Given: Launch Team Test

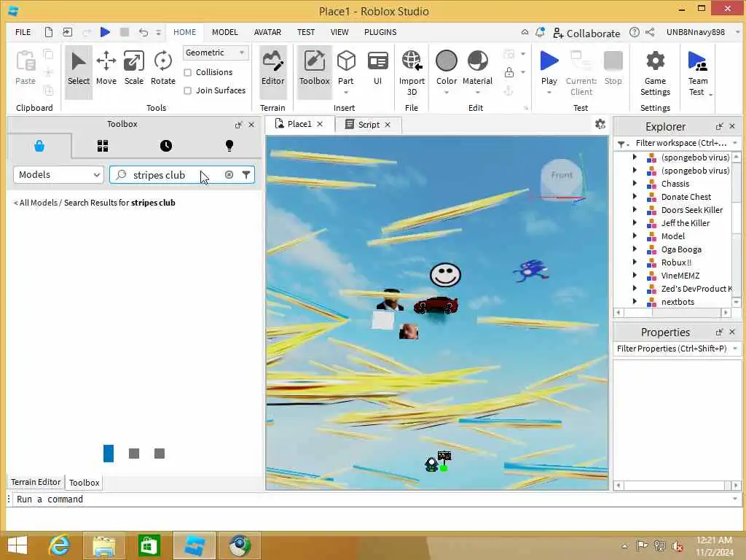Looking at the screenshot, I should (x=697, y=71).
